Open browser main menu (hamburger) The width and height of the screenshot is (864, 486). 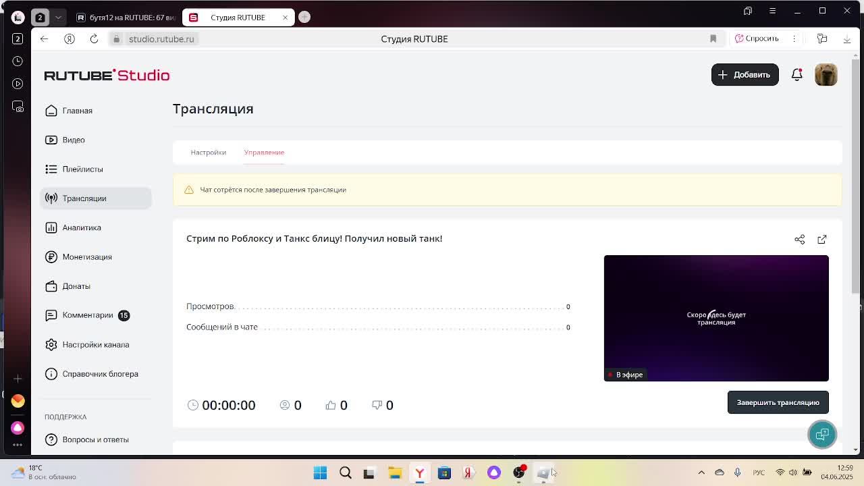coord(773,11)
